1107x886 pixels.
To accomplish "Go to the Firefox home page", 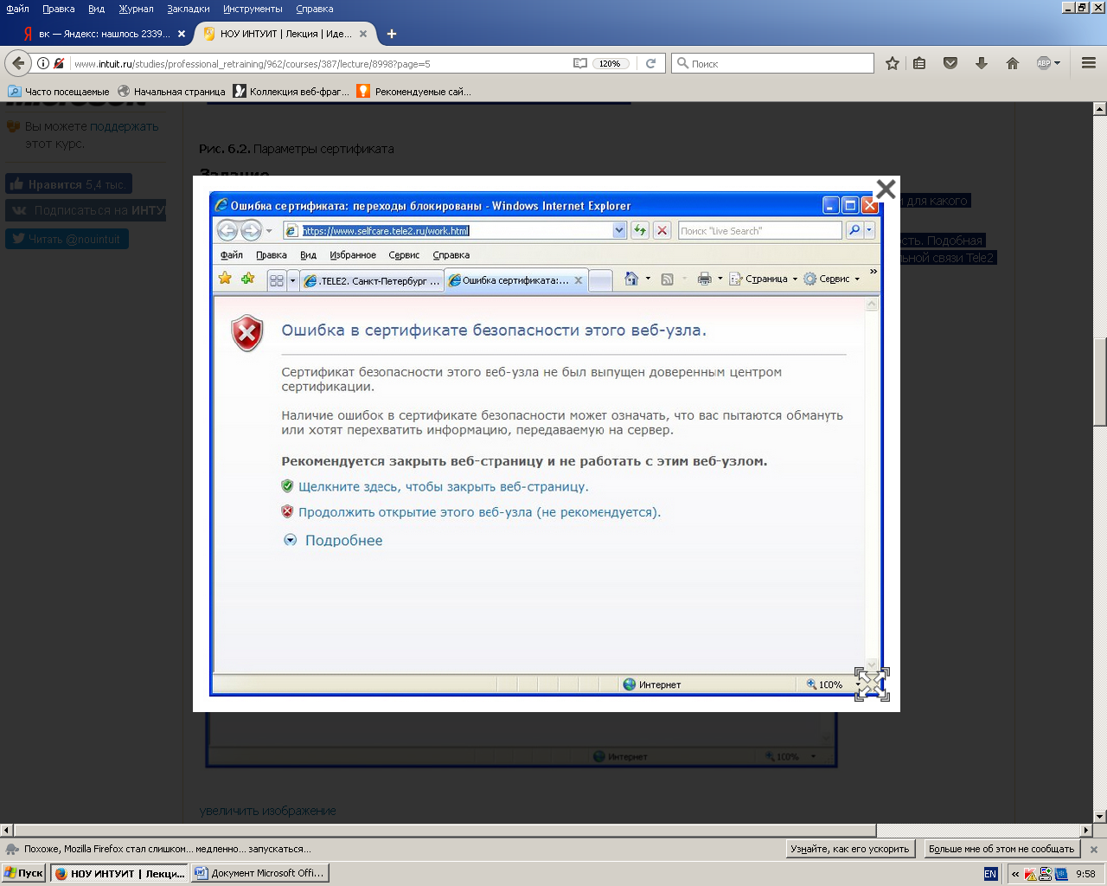I will click(x=1013, y=63).
